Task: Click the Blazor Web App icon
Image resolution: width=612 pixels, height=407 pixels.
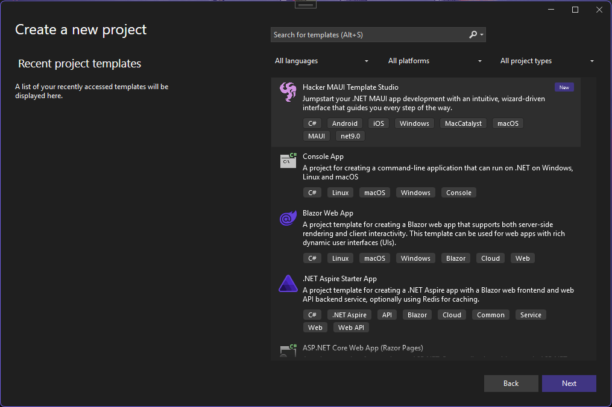Action: (288, 219)
